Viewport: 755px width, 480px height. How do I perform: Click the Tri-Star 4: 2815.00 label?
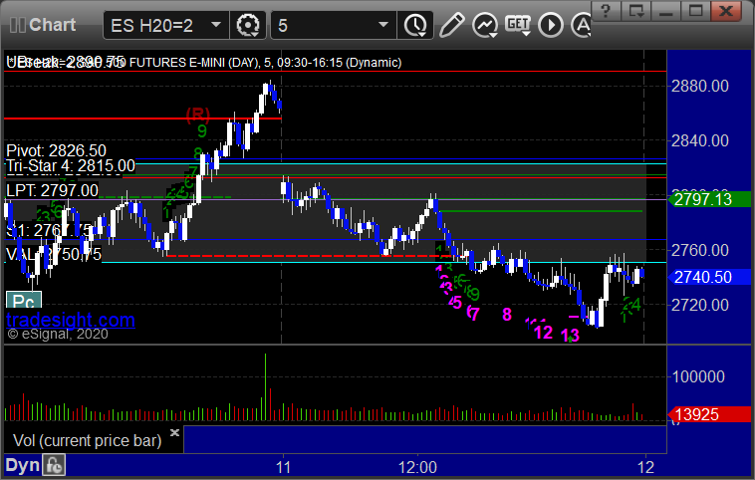point(71,166)
